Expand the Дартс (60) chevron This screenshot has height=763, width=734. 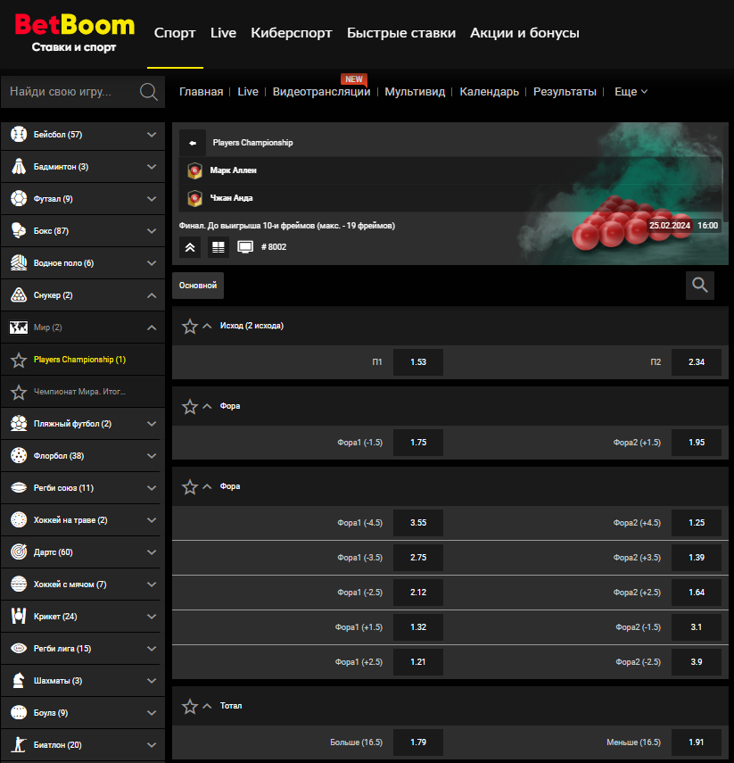[x=152, y=552]
